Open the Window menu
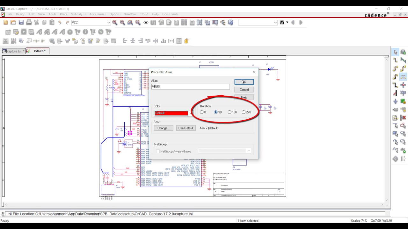408x229 pixels. tap(130, 14)
